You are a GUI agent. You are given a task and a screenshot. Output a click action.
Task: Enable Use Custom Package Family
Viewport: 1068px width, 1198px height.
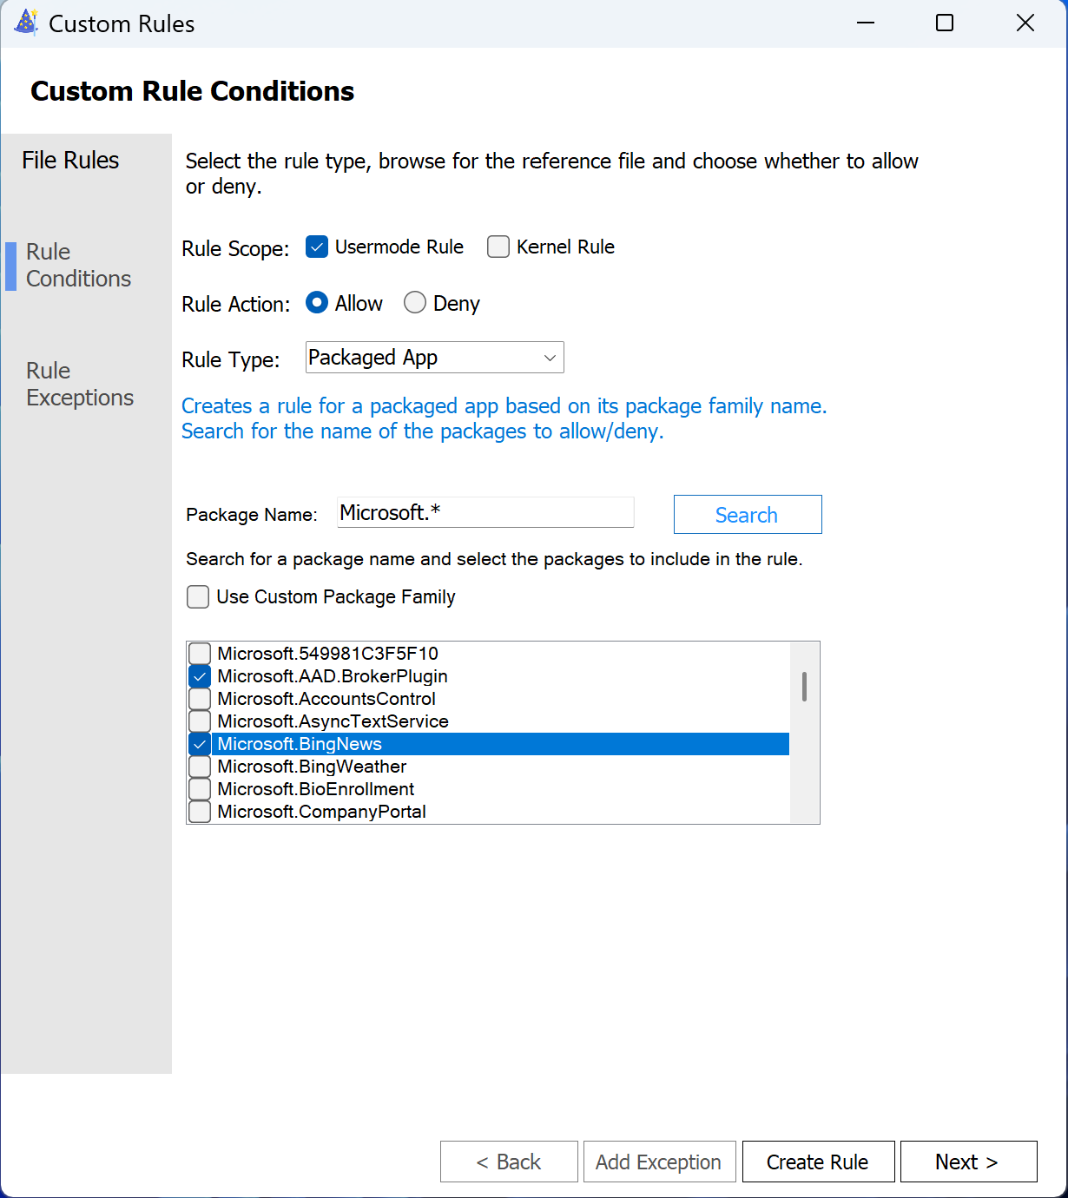coord(199,597)
